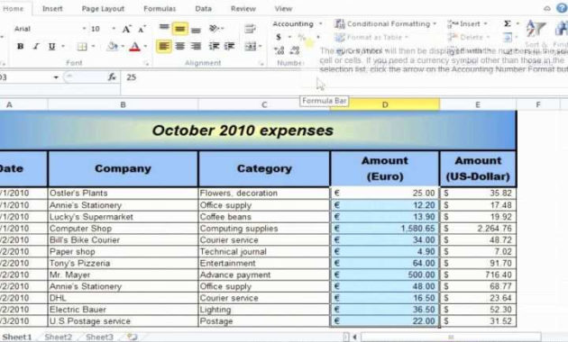
Task: Expand the Underline style arrow
Action: click(63, 46)
